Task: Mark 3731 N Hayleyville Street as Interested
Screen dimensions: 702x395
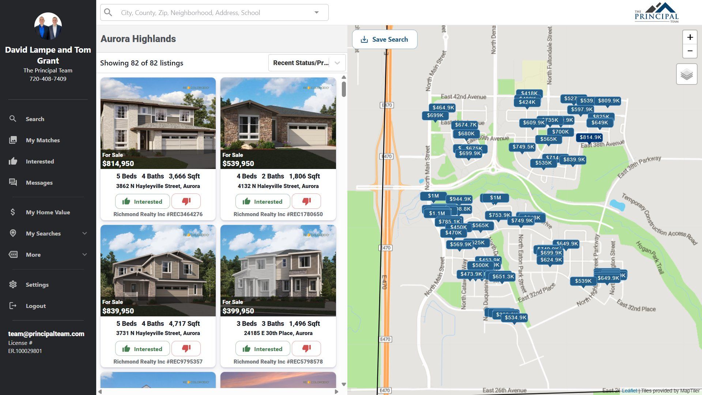Action: click(143, 349)
